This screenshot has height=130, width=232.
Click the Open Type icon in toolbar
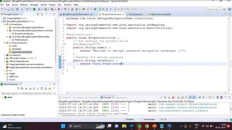84,9
